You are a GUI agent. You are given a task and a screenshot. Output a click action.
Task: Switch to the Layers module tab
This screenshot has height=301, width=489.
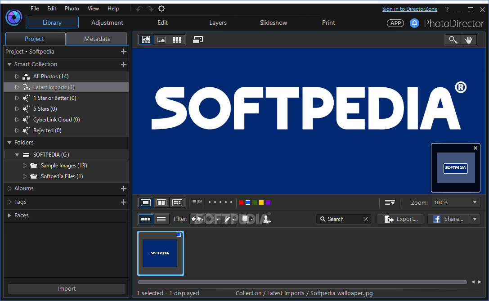coord(218,23)
